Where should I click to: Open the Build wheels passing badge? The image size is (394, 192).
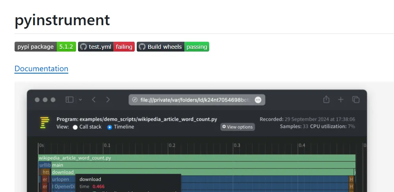(x=173, y=47)
